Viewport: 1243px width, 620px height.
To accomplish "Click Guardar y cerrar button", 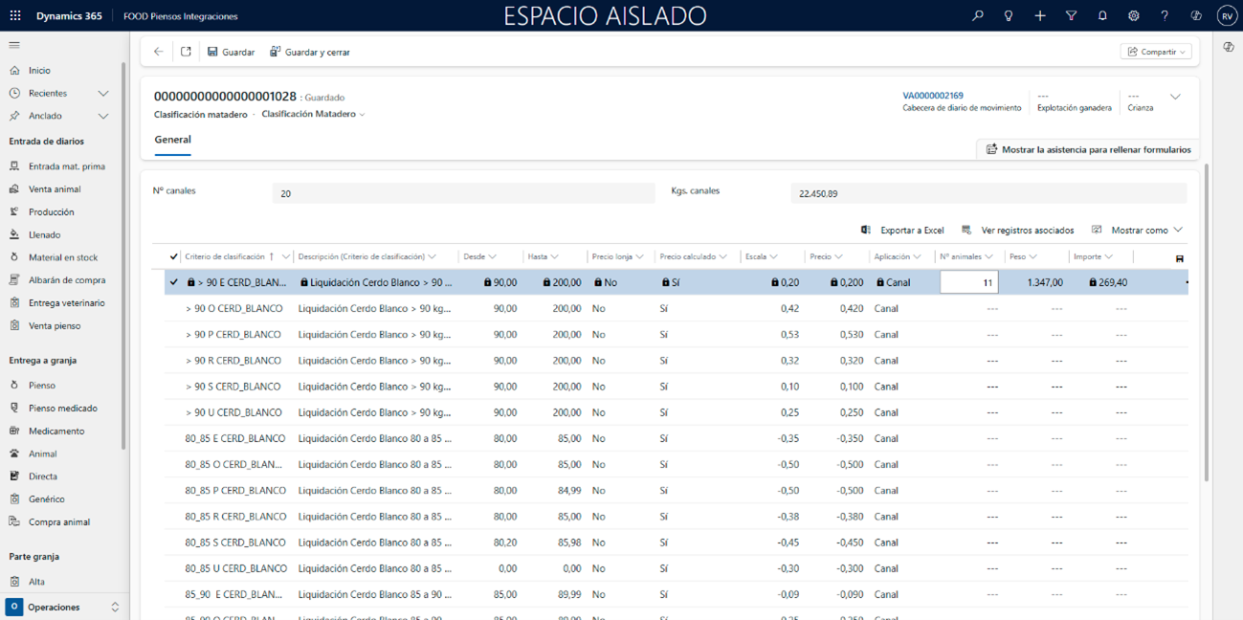I will (310, 52).
